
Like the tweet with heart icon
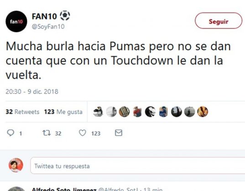click(82, 133)
